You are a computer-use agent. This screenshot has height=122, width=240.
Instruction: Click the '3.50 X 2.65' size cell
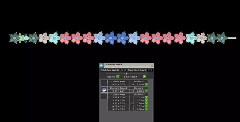tap(118, 103)
